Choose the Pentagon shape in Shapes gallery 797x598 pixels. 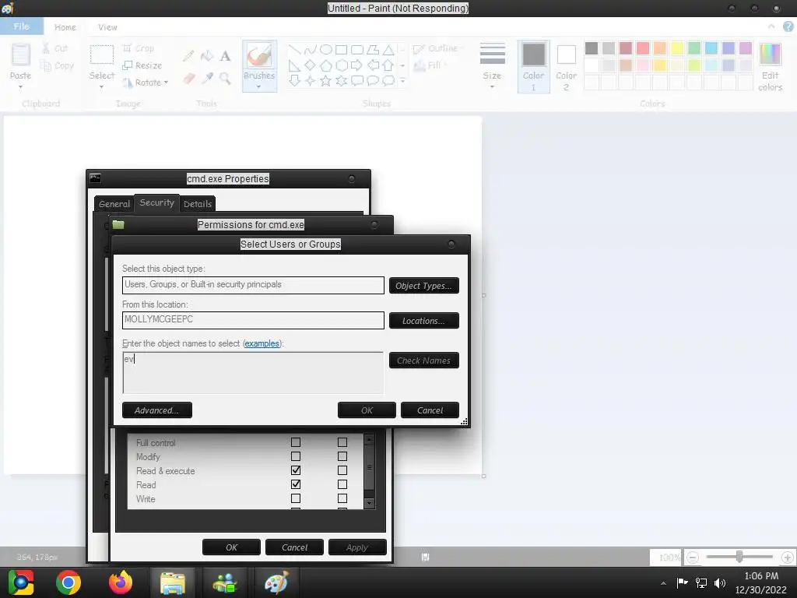click(x=326, y=65)
